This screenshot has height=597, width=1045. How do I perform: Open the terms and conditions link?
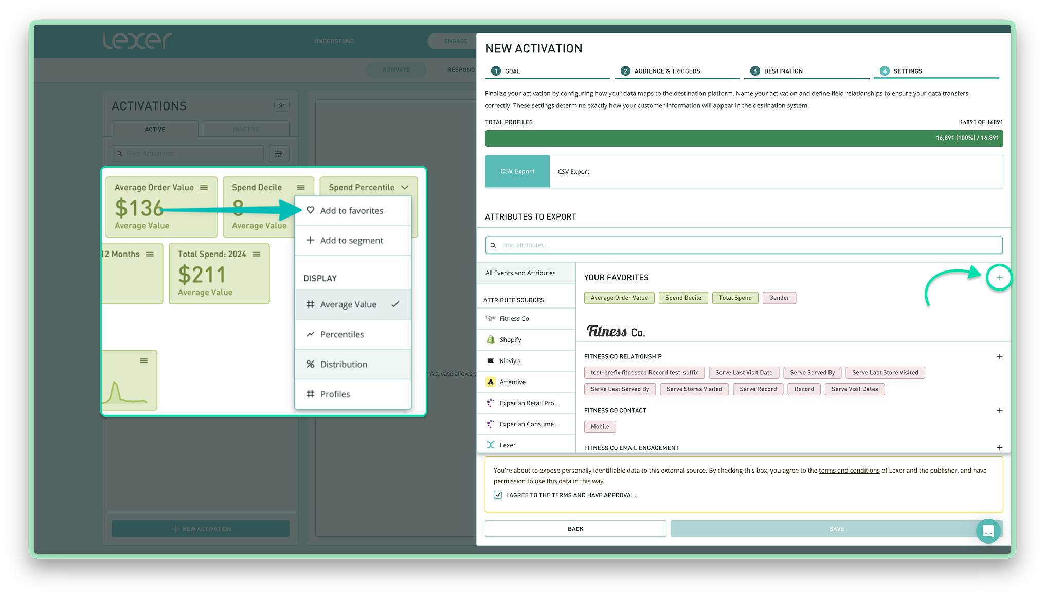click(x=849, y=471)
